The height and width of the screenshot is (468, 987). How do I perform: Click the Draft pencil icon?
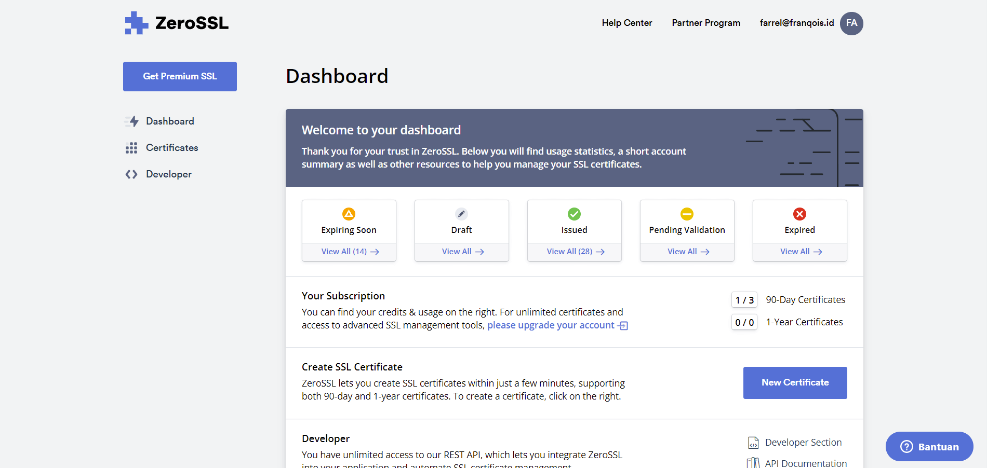[462, 214]
